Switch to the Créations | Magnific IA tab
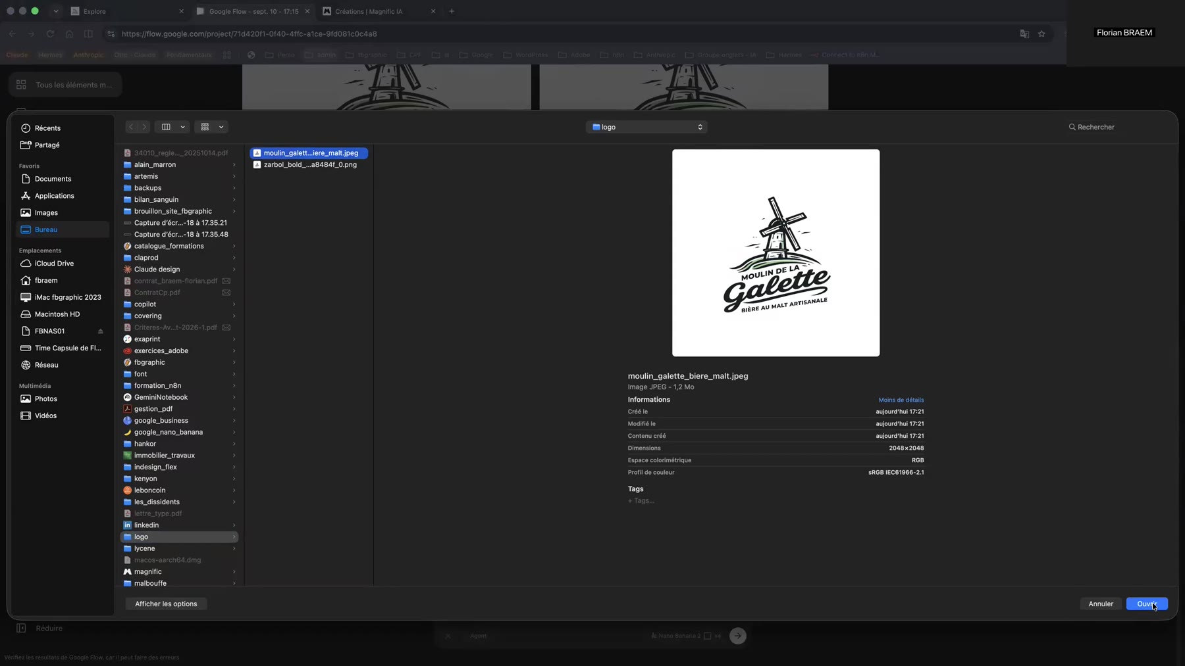 [x=379, y=11]
